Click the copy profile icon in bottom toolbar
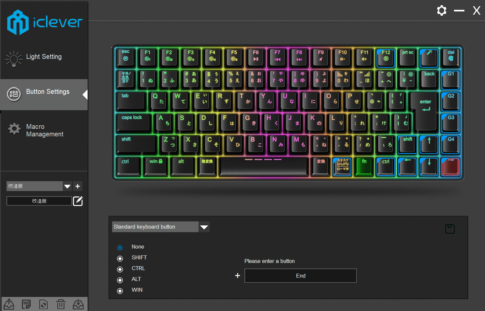The image size is (485, 311). pyautogui.click(x=26, y=304)
